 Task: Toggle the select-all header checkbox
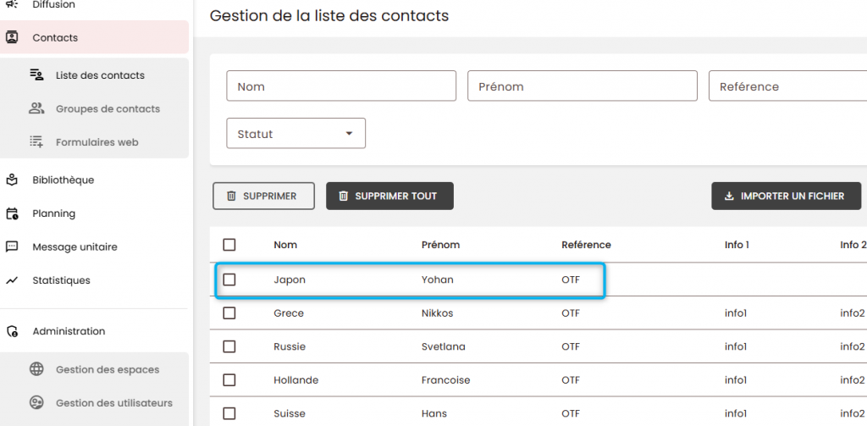pyautogui.click(x=229, y=245)
